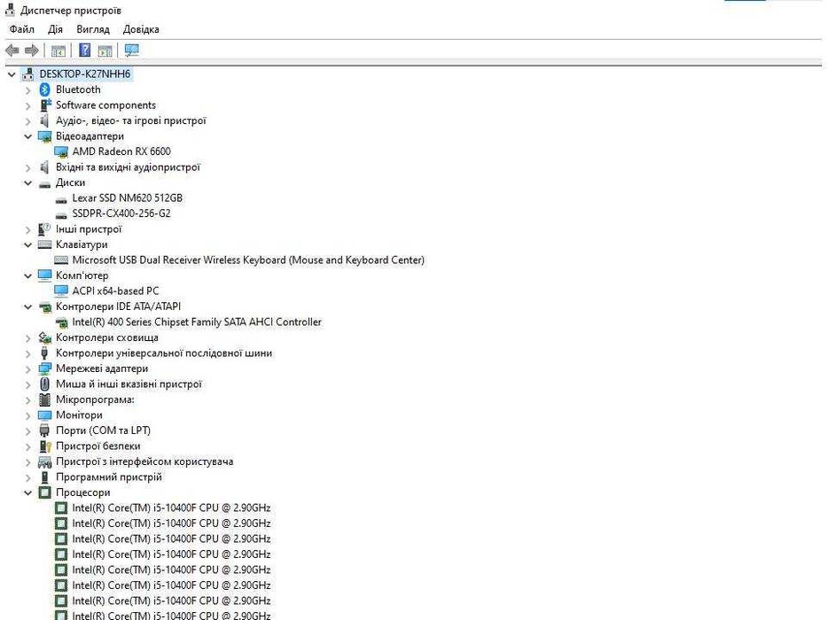Click the Інші пристрої unknown device icon
Screen dimensions: 827x620
coord(45,229)
